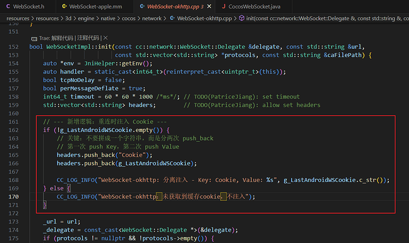
Task: Open the 'engine' breadcrumb folder
Action: (x=86, y=18)
